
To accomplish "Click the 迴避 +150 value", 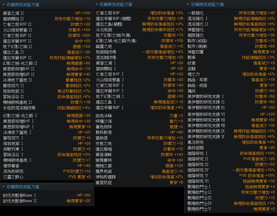I will pos(82,47).
